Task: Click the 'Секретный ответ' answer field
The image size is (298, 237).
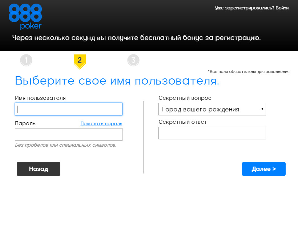Action: click(x=212, y=133)
